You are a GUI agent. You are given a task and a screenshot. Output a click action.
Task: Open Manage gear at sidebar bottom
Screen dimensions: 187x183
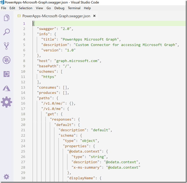[6, 177]
